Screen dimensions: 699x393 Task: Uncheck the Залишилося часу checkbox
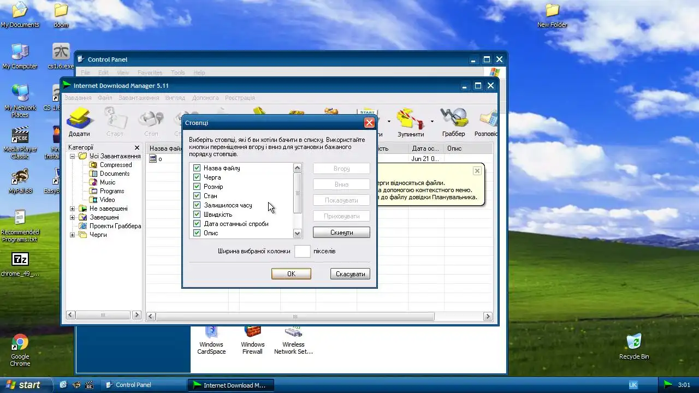tap(197, 205)
